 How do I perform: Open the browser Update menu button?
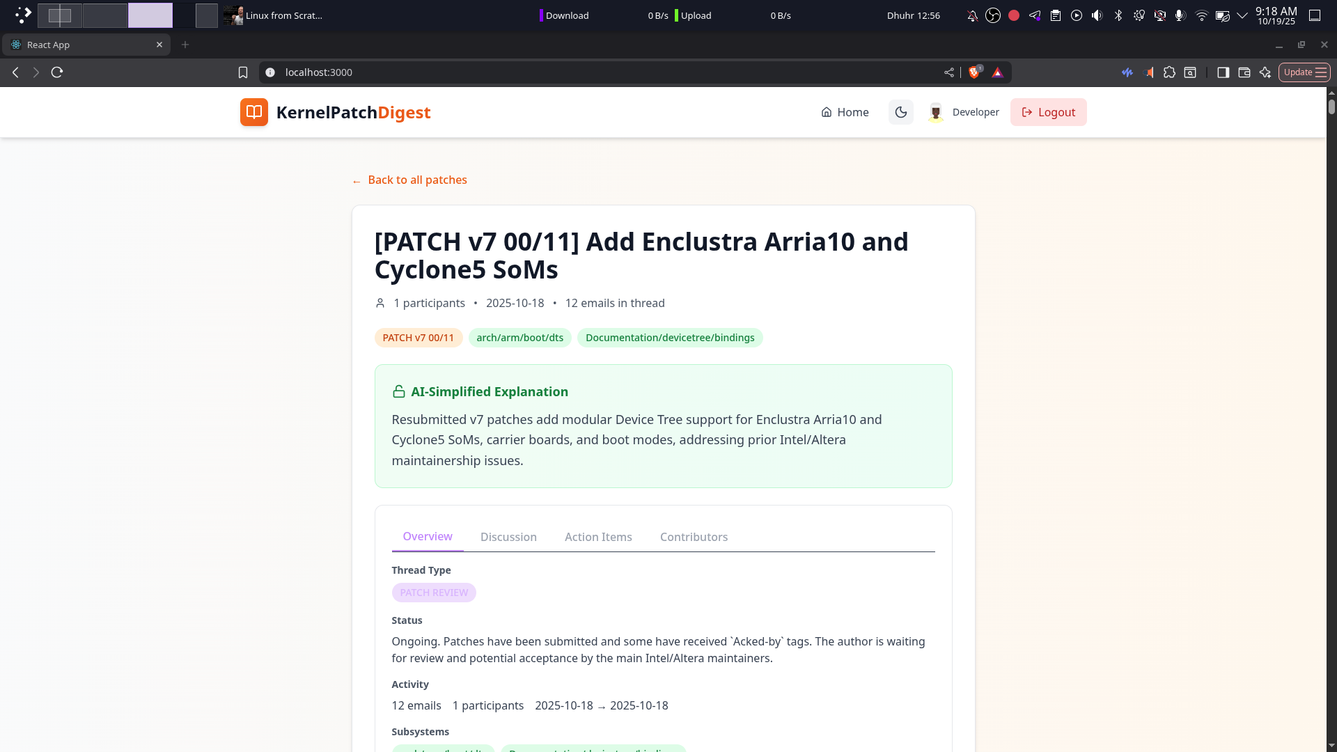[x=1304, y=72]
